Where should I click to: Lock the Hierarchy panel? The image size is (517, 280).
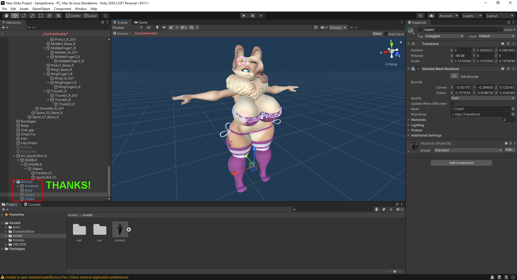(103, 22)
